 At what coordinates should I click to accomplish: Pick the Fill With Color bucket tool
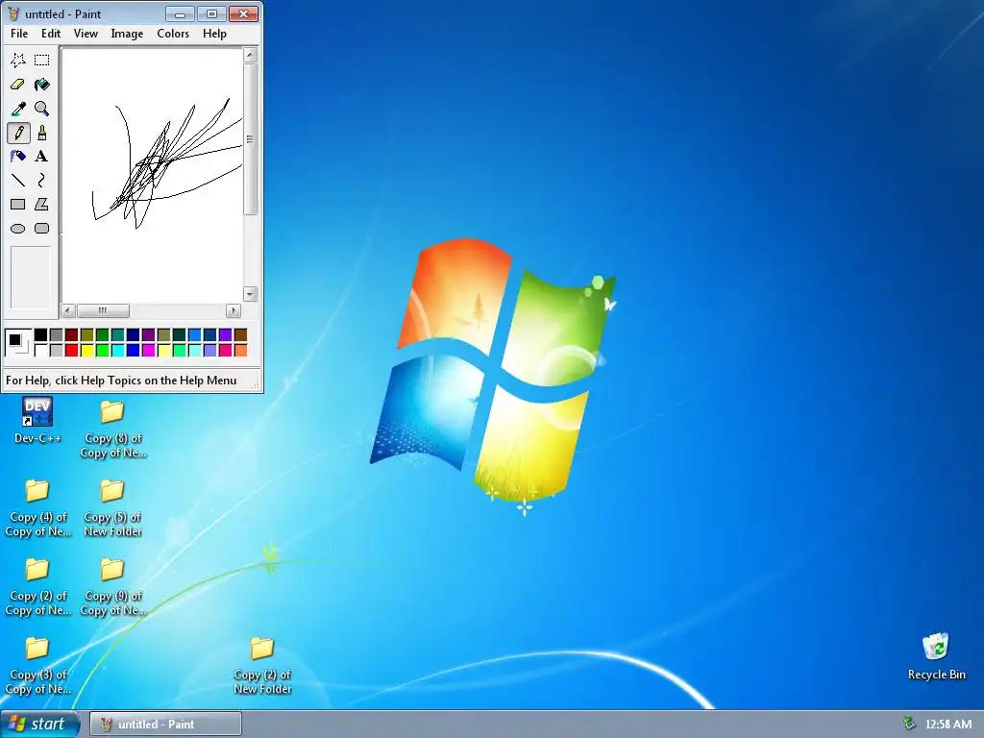[42, 85]
